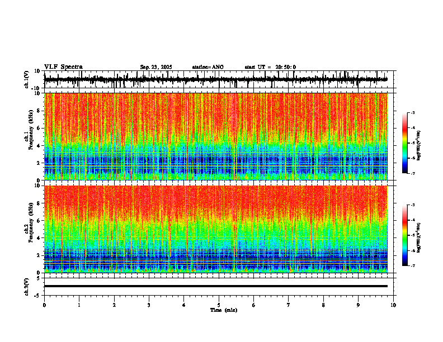Image resolution: width=443 pixels, height=342 pixels.
Task: Click the 'station=ANG' label
Action: click(x=208, y=67)
